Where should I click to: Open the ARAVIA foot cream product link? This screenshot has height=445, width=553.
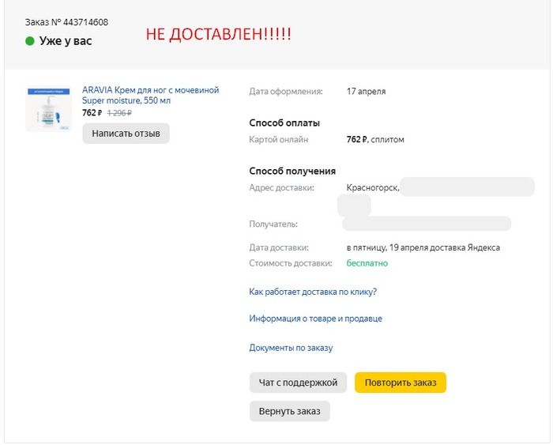pos(151,96)
